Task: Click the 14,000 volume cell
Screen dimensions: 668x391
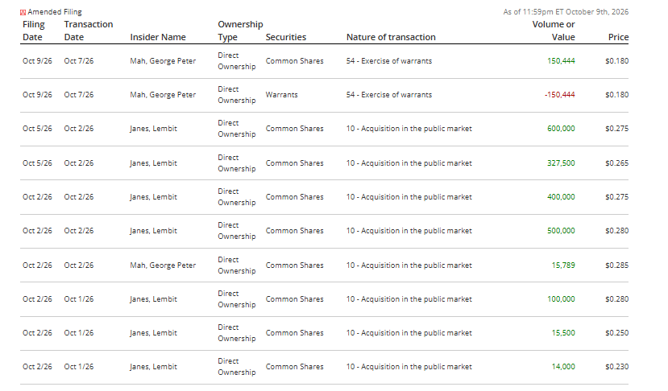Action: 563,366
